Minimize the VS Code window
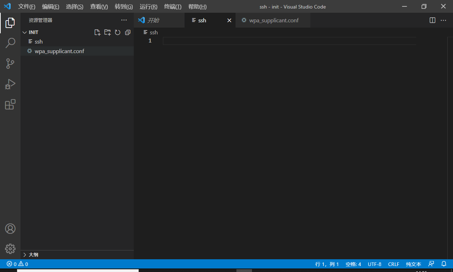This screenshot has width=453, height=272. (x=405, y=6)
